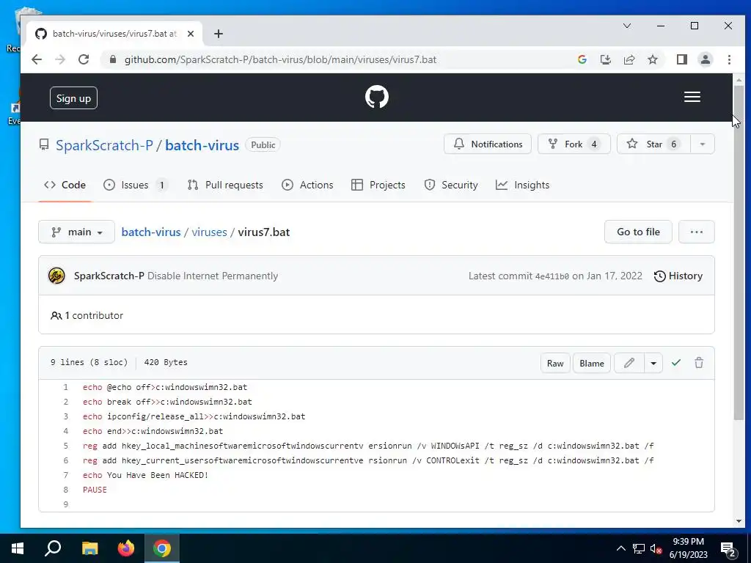Click Go to file button
The image size is (751, 563).
point(638,232)
